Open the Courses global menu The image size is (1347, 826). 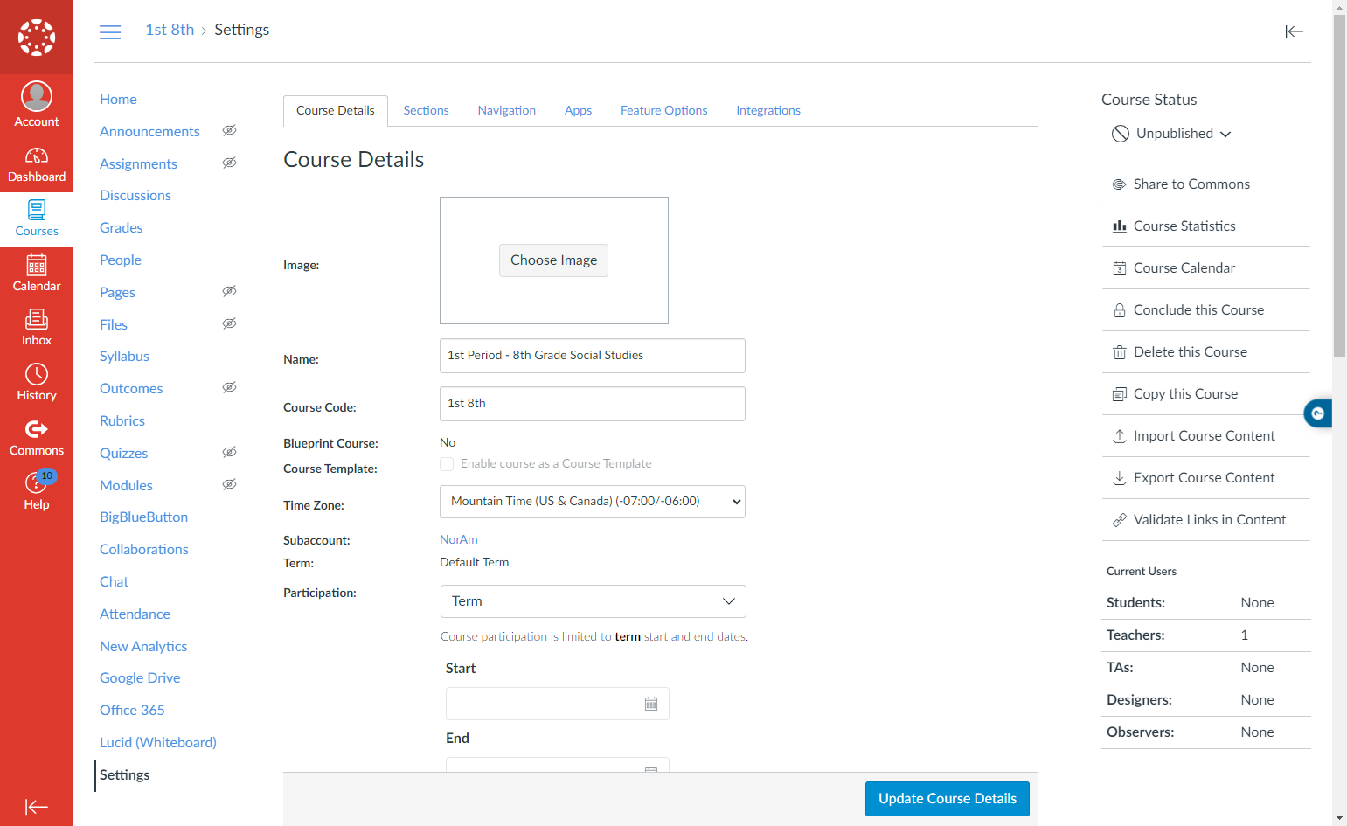pos(37,219)
